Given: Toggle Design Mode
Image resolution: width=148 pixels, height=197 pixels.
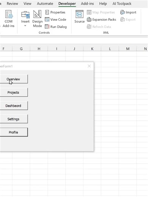Looking at the screenshot, I should click(x=37, y=19).
